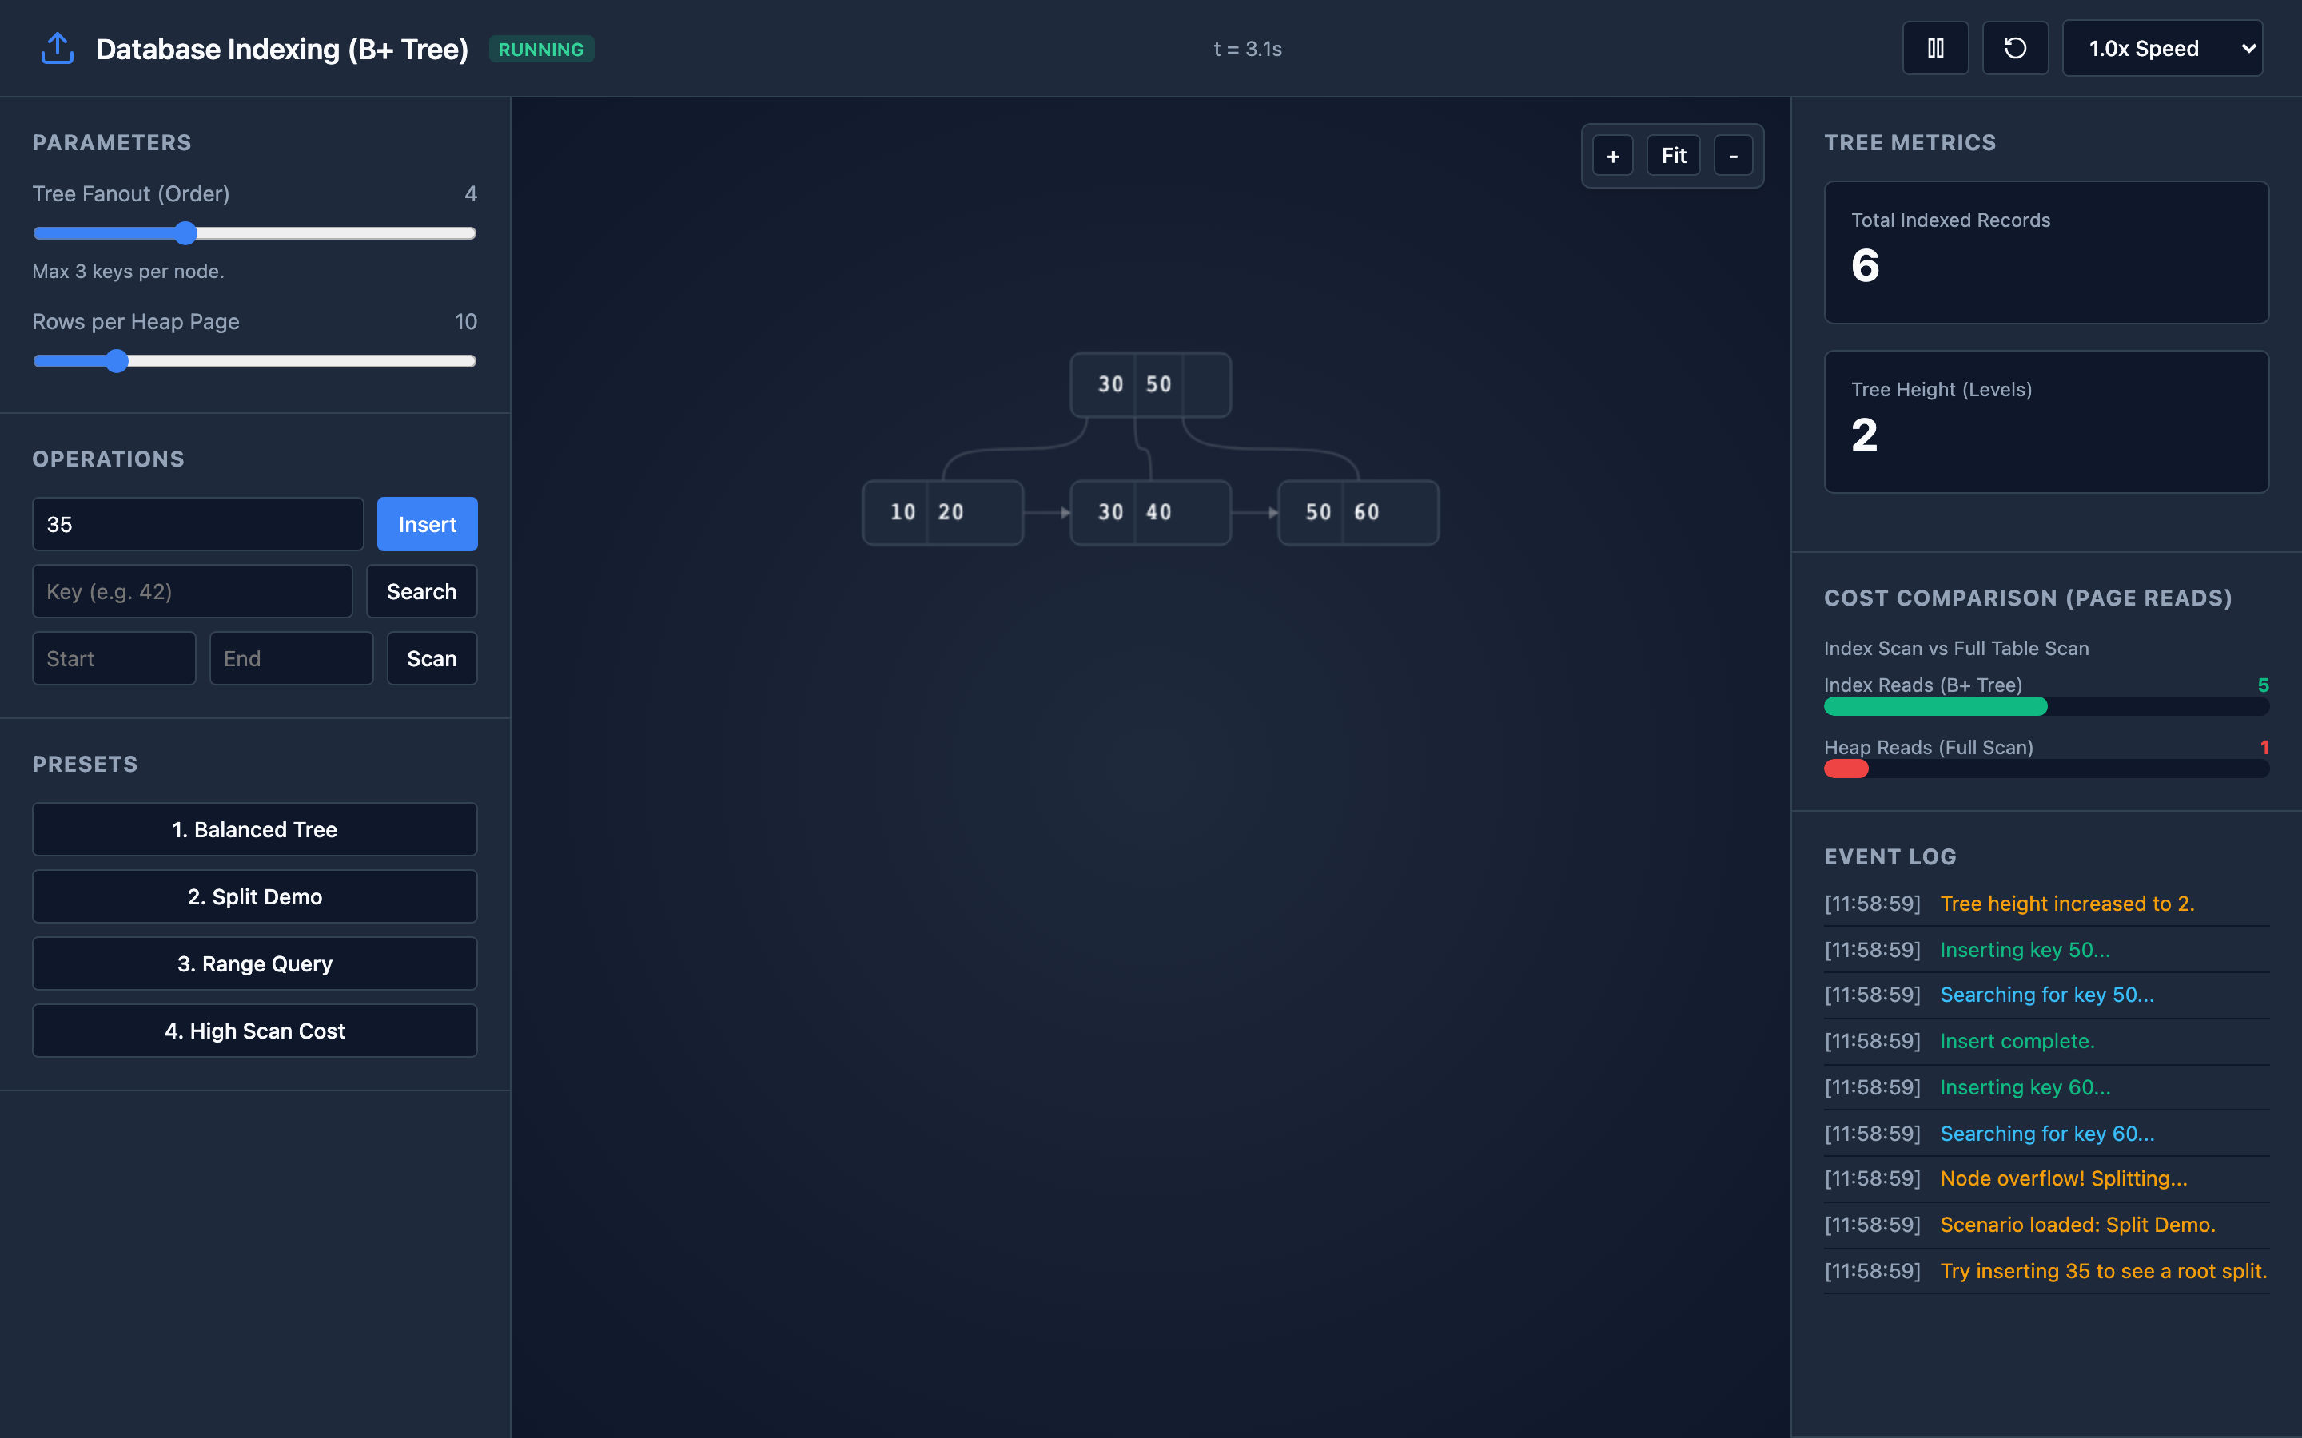This screenshot has height=1438, width=2302.
Task: Click the Fit view button
Action: (1673, 156)
